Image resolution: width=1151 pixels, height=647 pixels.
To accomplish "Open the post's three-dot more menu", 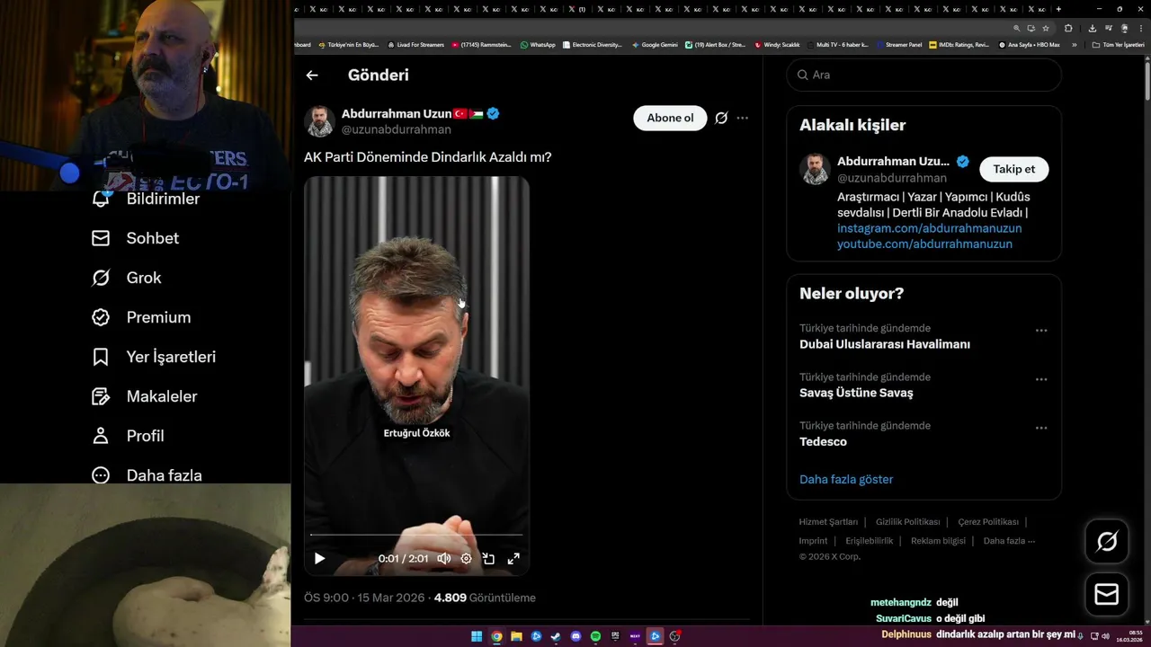I will (x=742, y=118).
